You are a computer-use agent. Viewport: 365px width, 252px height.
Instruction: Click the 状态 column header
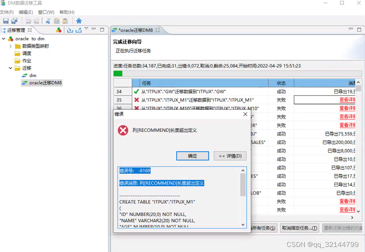(x=281, y=83)
